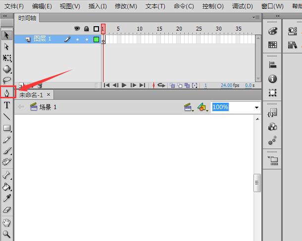Go to last frame button

pyautogui.click(x=142, y=85)
